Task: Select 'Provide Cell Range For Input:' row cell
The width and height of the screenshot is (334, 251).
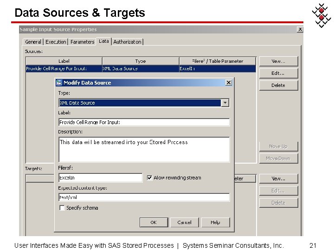Action: tap(64, 68)
